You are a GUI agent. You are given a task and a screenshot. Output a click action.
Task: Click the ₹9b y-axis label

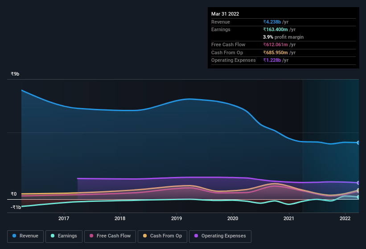(15, 74)
